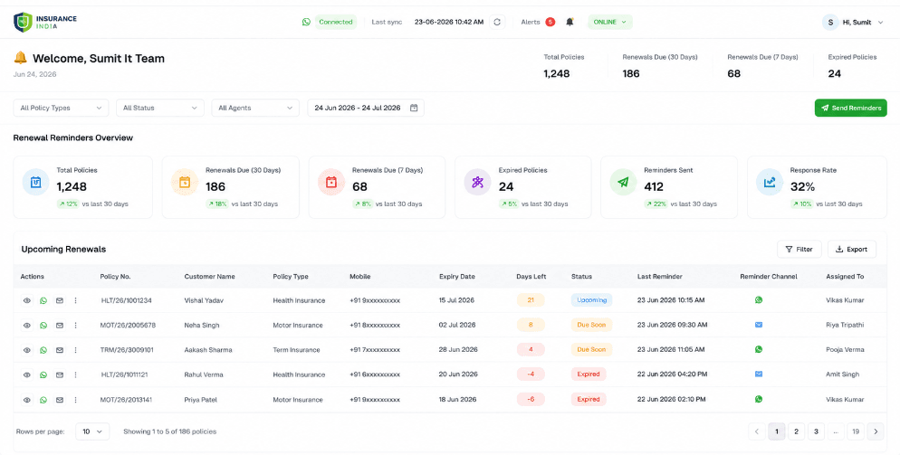Screen dimensions: 900x455
Task: Jump to pagination page 19
Action: tap(856, 431)
